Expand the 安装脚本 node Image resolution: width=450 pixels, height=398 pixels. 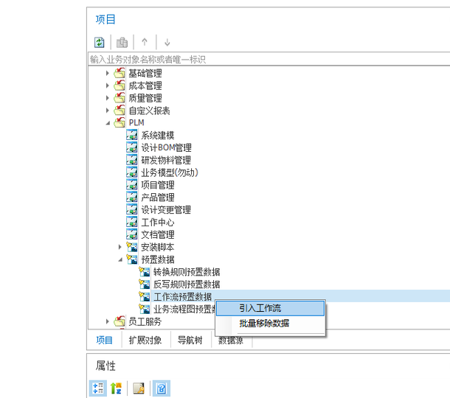120,247
